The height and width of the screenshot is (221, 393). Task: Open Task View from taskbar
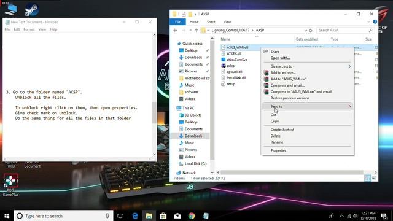click(120, 215)
